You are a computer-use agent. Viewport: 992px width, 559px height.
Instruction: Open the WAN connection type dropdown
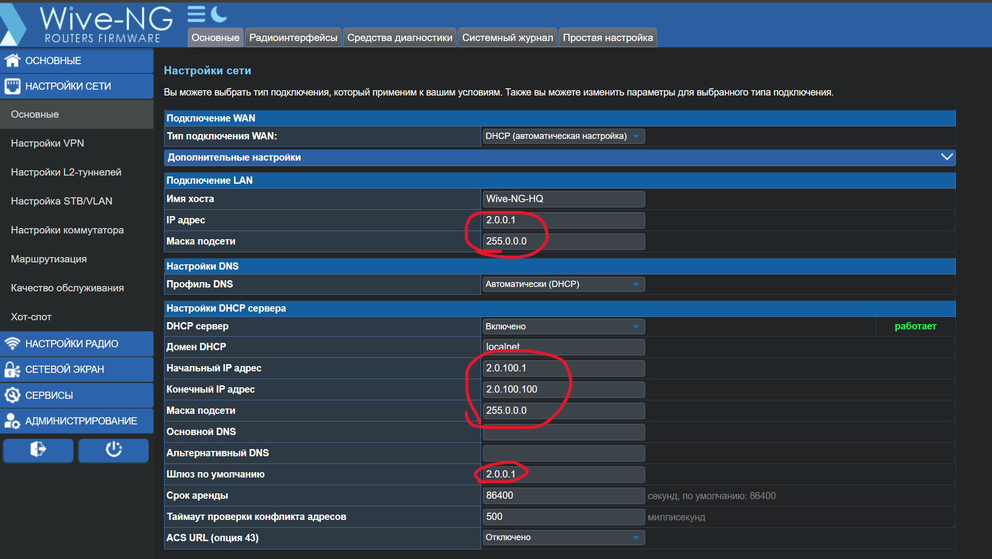pyautogui.click(x=563, y=136)
